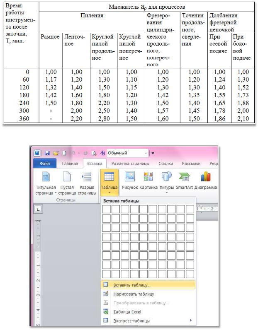Choose Таблица Excel menu item

coord(148,312)
